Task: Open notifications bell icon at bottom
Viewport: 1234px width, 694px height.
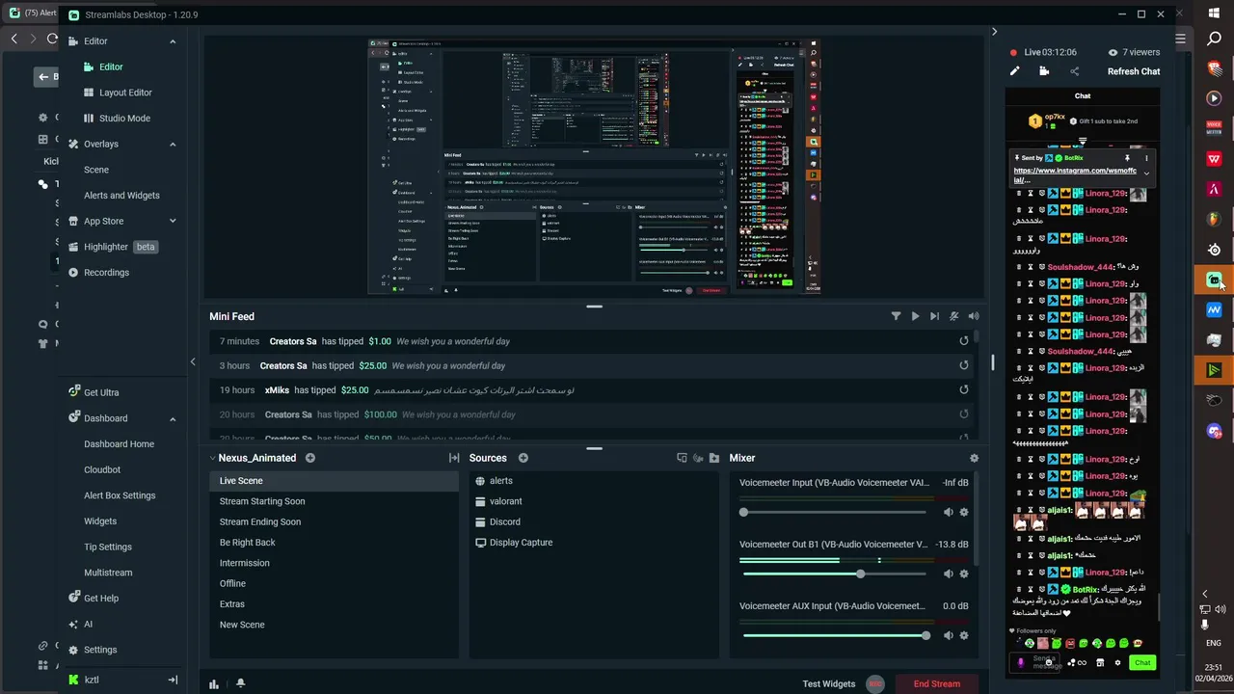Action: tap(240, 683)
